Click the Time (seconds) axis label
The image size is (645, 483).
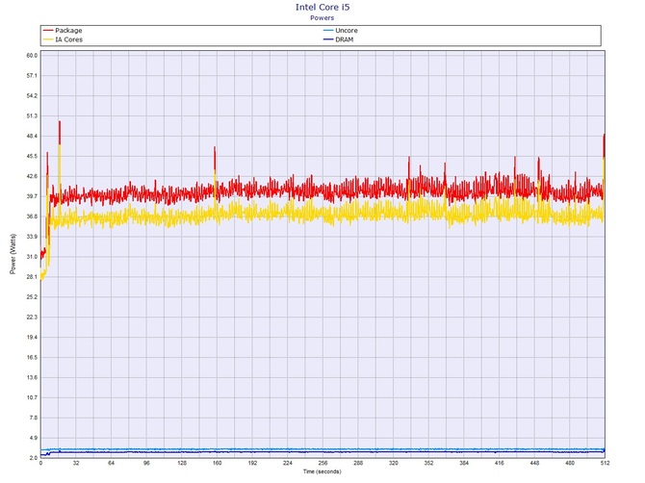(x=322, y=471)
